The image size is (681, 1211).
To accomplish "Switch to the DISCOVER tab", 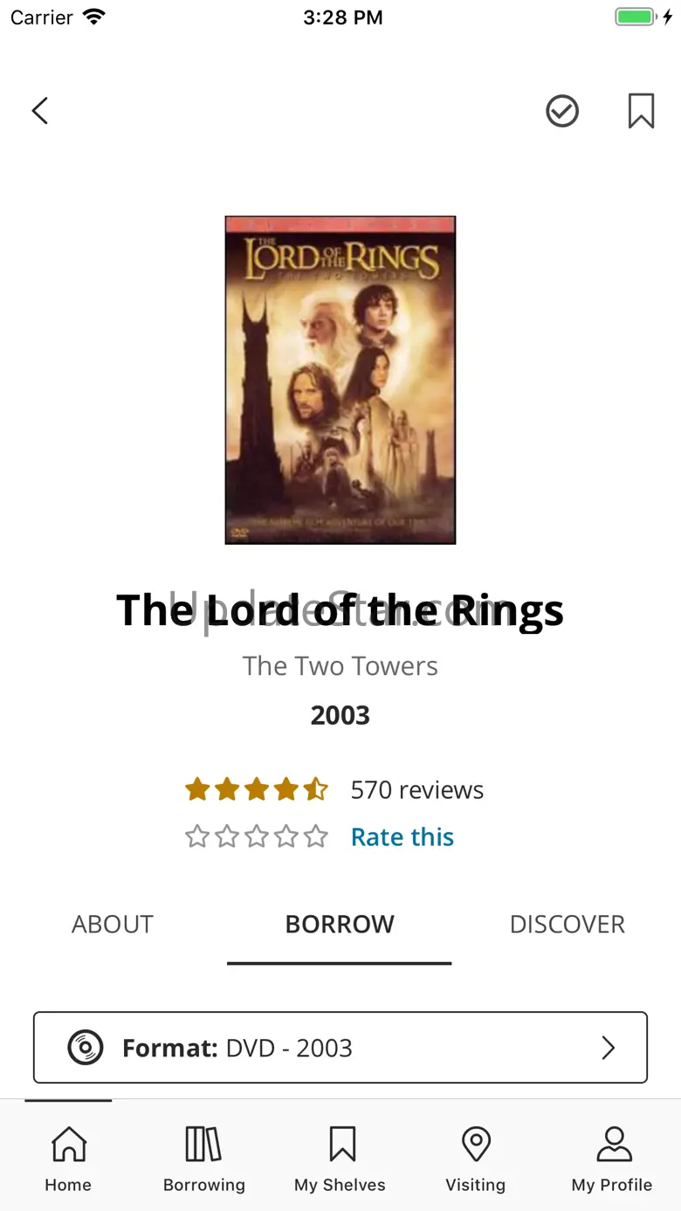I will 567,924.
